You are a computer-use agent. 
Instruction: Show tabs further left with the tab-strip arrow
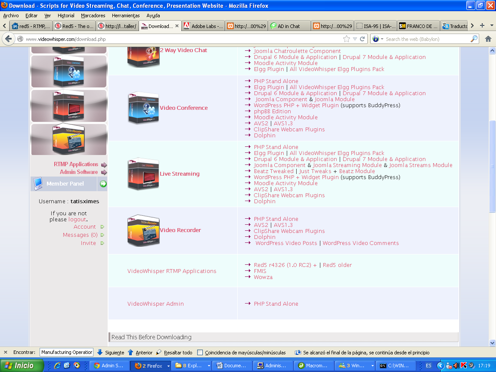[4, 26]
